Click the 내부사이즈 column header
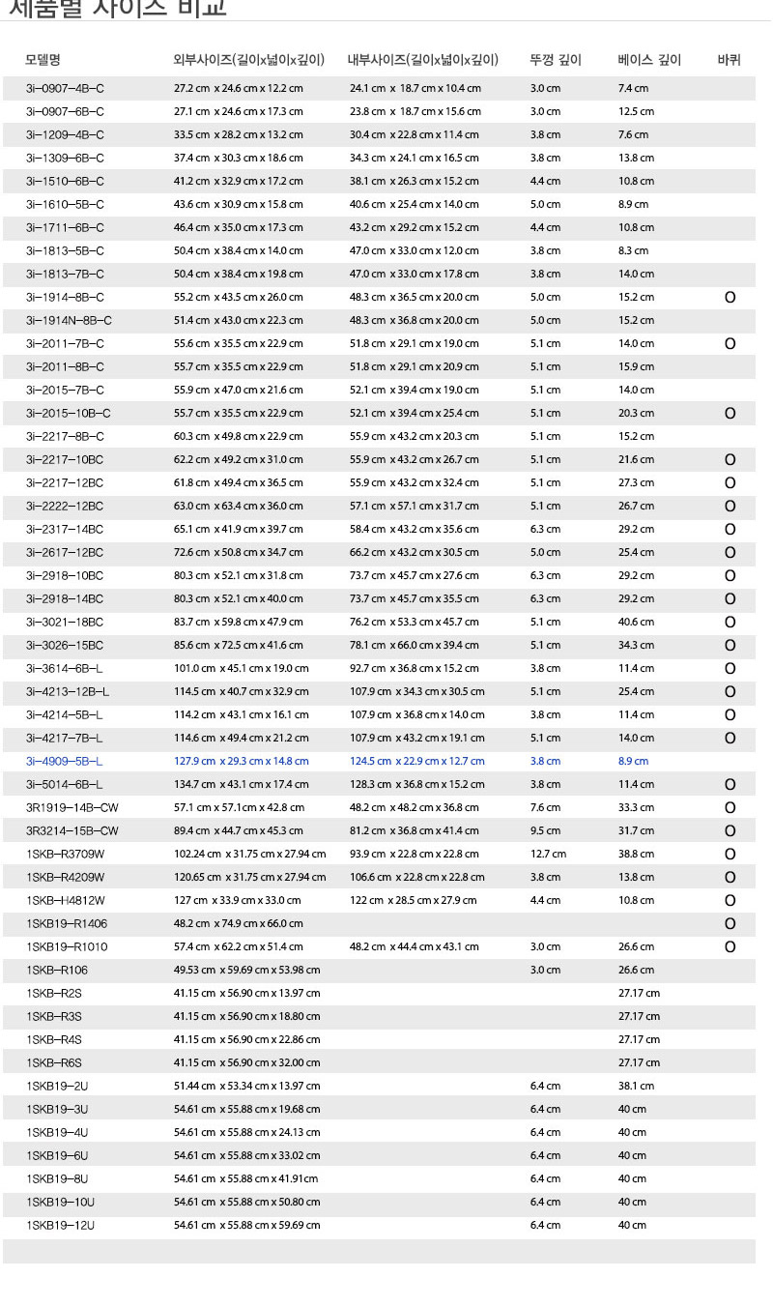 (422, 60)
